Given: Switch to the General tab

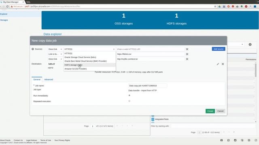Looking at the screenshot, I should click(37, 79).
